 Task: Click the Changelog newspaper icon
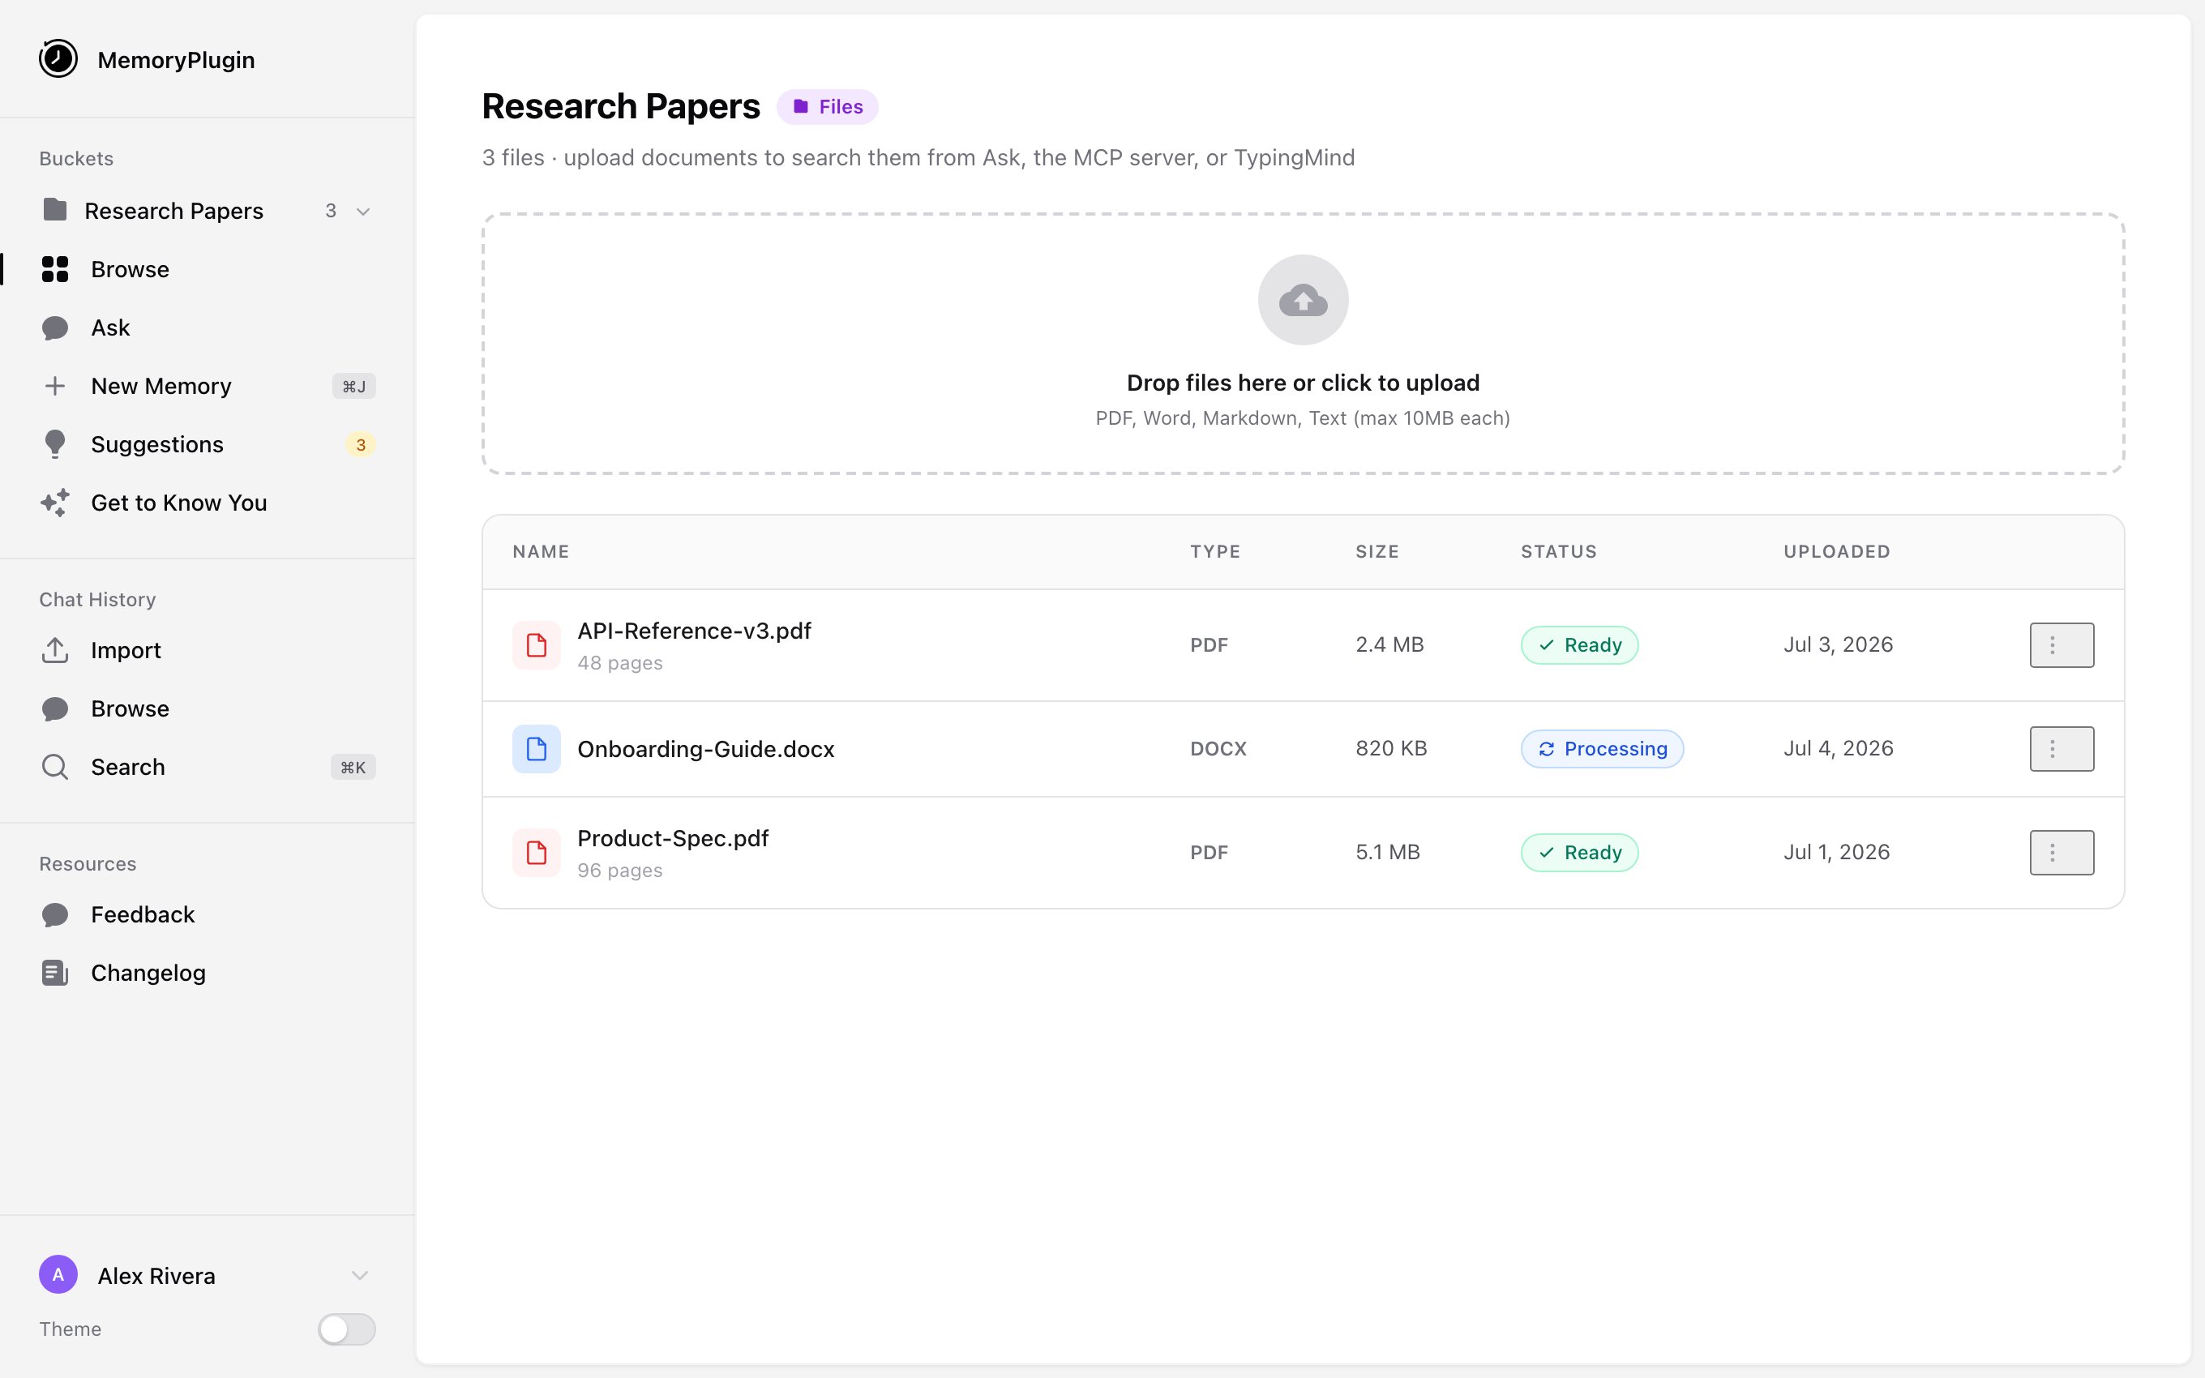click(54, 973)
